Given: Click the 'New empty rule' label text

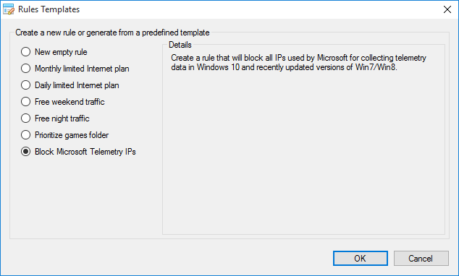Looking at the screenshot, I should click(61, 52).
